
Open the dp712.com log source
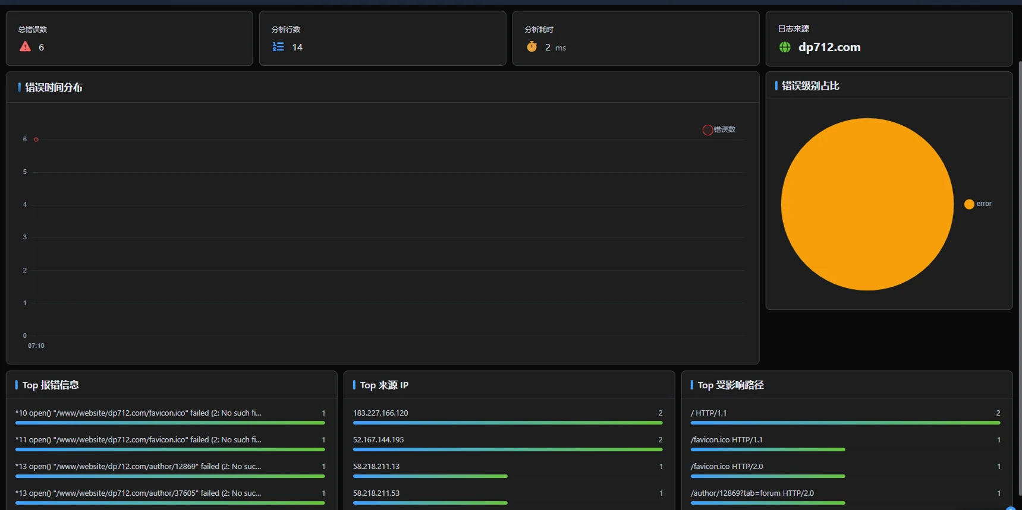pyautogui.click(x=829, y=47)
